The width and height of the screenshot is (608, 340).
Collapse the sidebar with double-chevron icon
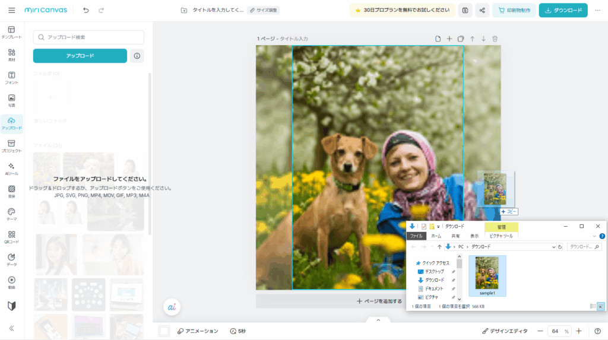tap(12, 328)
